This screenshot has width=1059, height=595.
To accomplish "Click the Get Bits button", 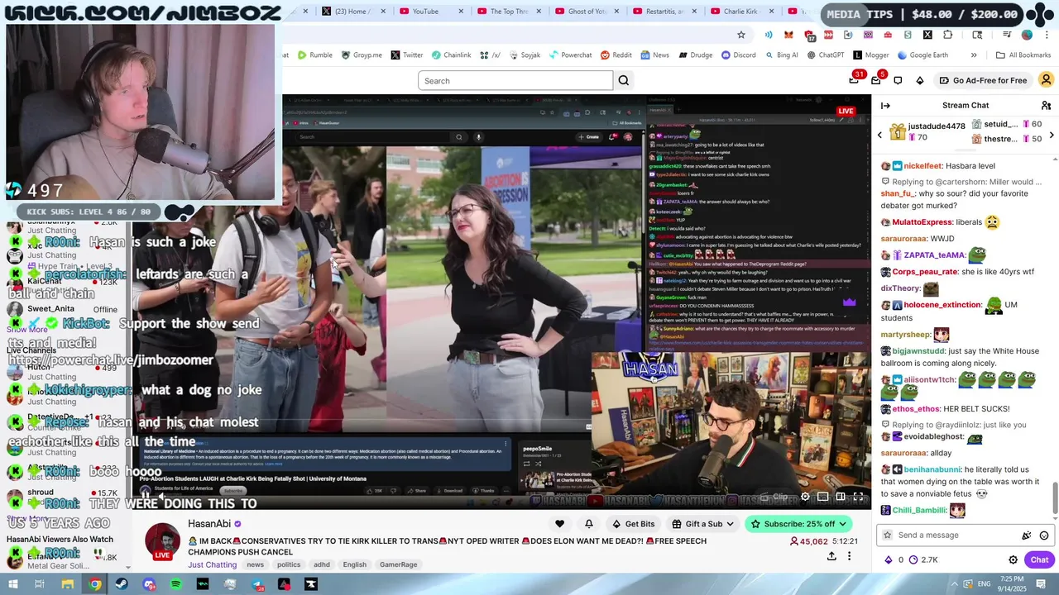I will pyautogui.click(x=633, y=524).
